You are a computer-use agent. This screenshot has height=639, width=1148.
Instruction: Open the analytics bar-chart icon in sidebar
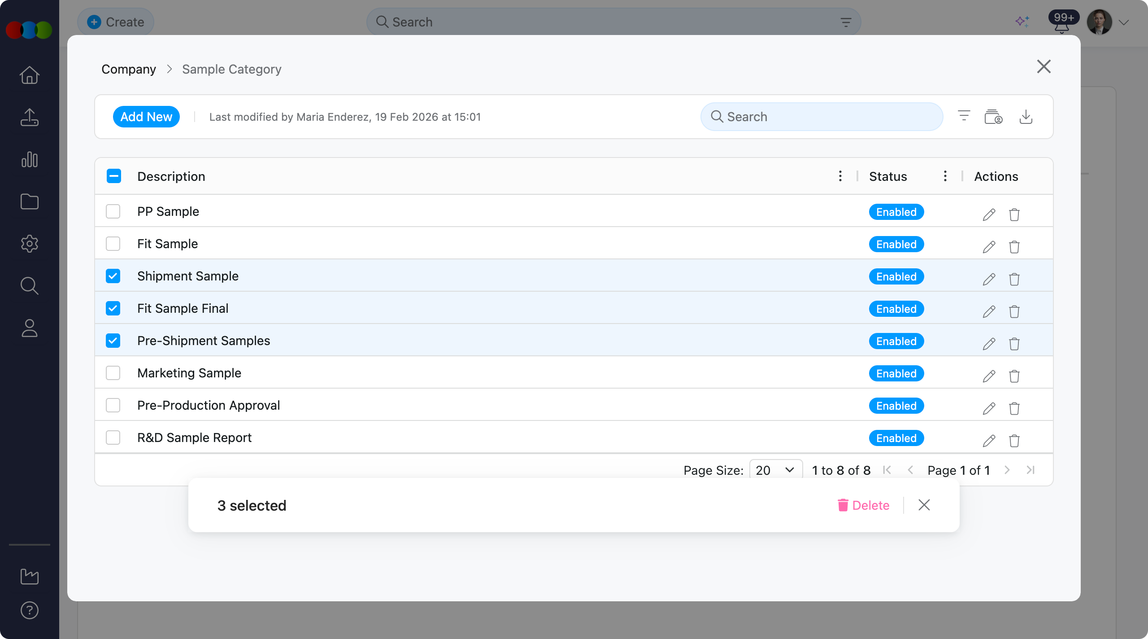click(x=29, y=159)
